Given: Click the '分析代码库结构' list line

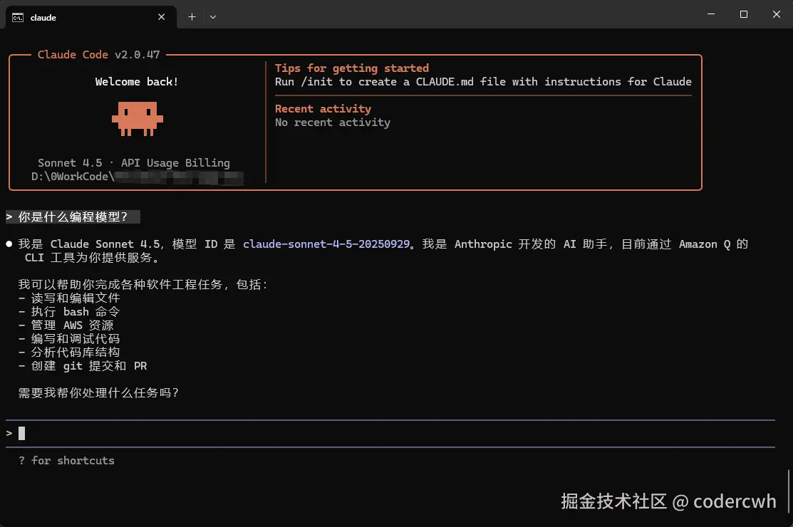Looking at the screenshot, I should click(69, 353).
